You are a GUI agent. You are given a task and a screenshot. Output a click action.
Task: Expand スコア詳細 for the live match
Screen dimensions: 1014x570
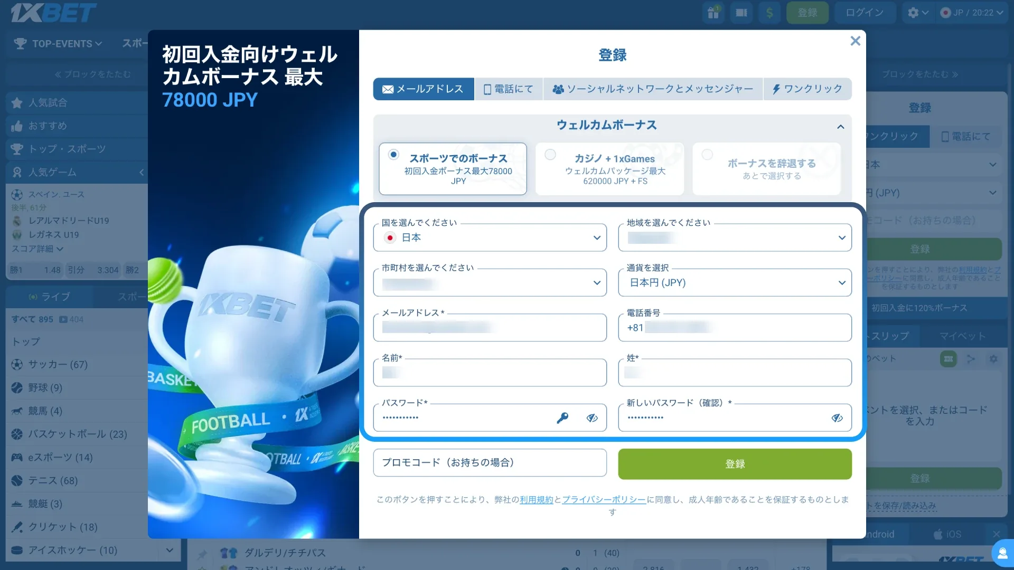coord(37,249)
